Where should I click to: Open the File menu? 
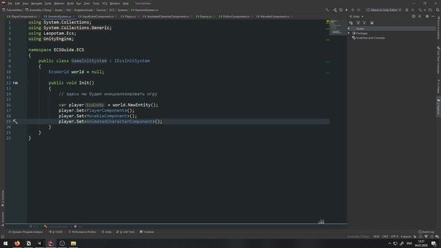pyautogui.click(x=10, y=3)
